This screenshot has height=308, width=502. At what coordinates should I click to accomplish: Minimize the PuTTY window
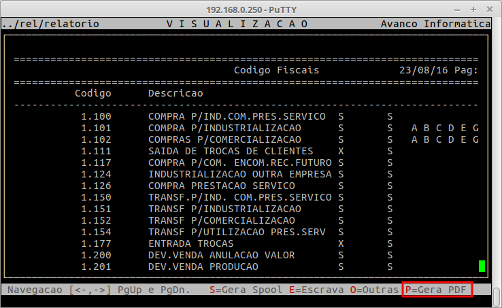click(x=456, y=9)
